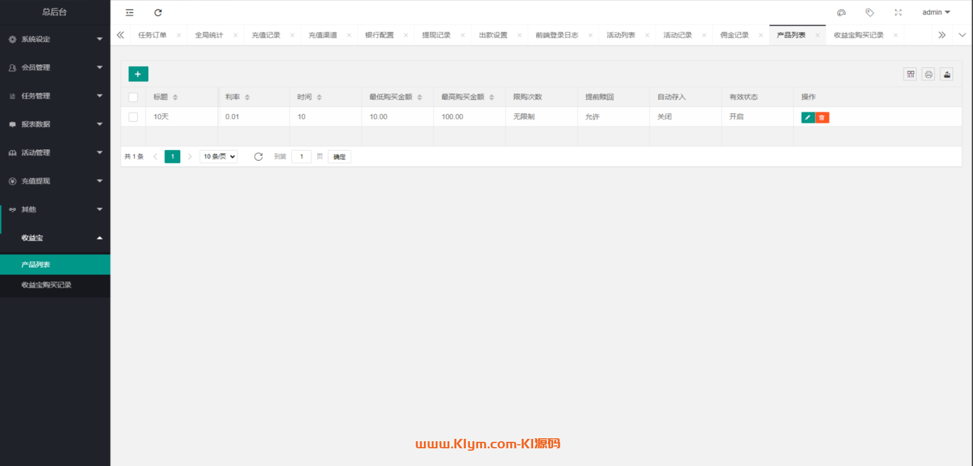Delete the 10天 product row
Screen dimensions: 973x466
822,117
